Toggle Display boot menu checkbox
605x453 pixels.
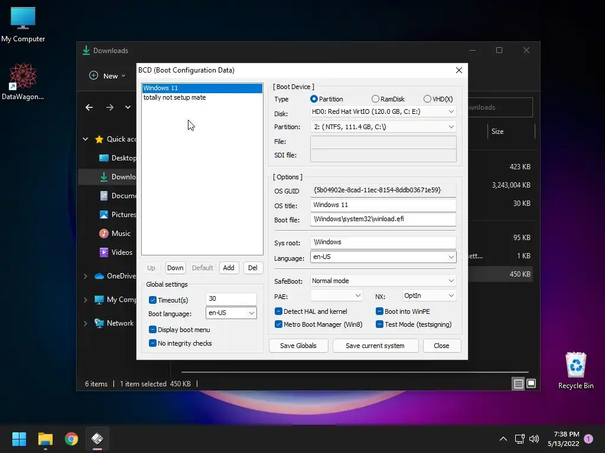tap(153, 330)
